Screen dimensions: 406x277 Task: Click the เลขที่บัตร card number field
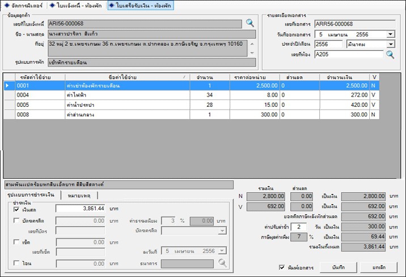pos(81,231)
